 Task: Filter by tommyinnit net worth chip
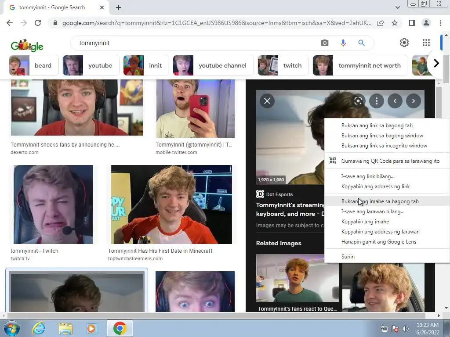[x=360, y=65]
